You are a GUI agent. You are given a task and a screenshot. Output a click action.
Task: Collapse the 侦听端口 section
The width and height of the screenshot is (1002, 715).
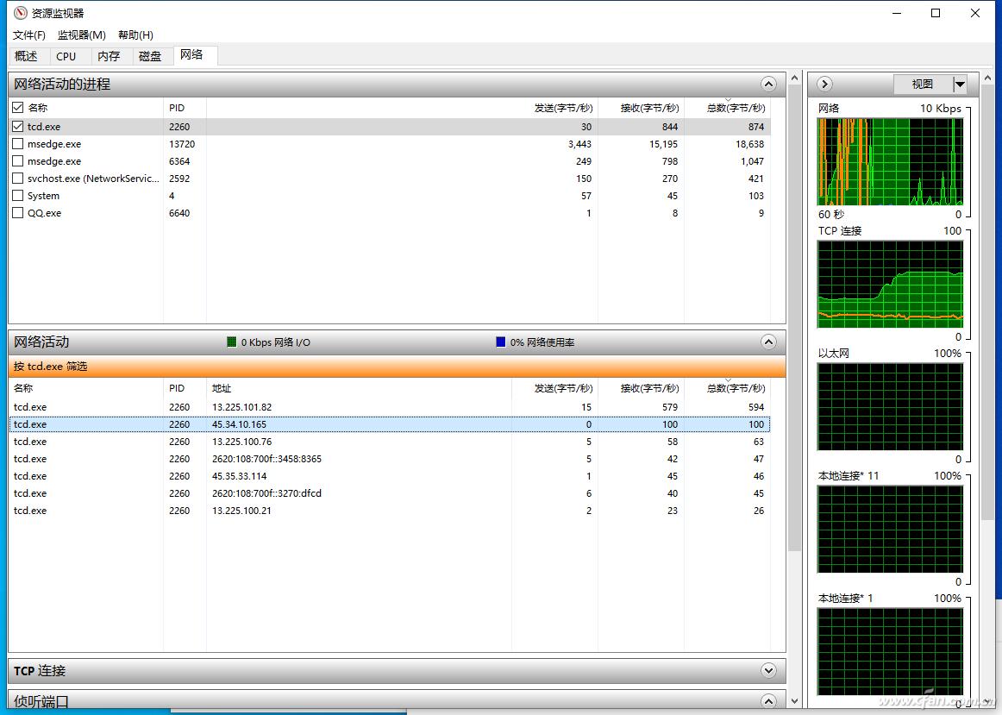[x=768, y=700]
